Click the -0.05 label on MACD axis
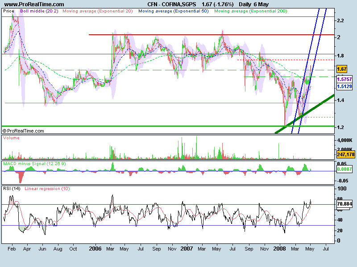357x267 pixels. (x=343, y=181)
